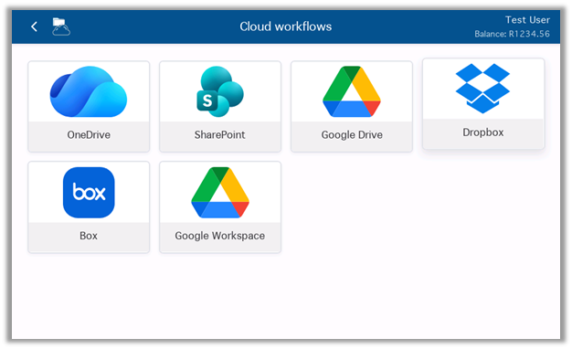
Task: Click the Test User name
Action: 527,20
